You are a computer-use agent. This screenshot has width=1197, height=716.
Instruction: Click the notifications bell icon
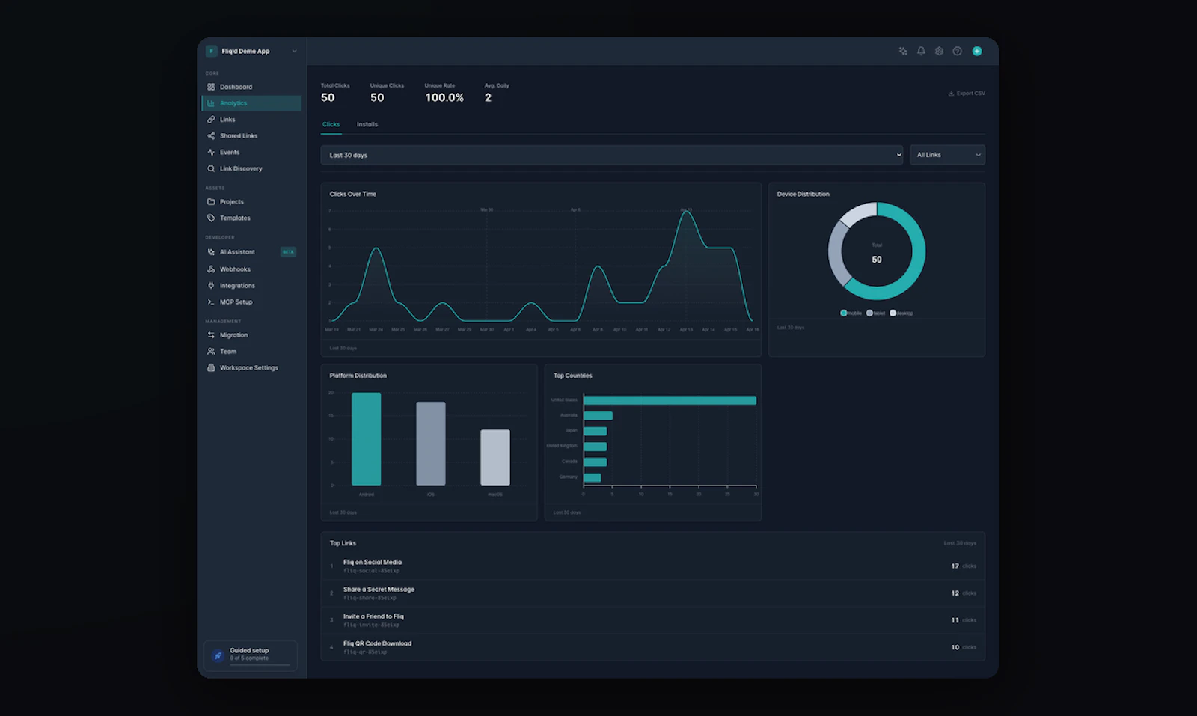pyautogui.click(x=920, y=51)
